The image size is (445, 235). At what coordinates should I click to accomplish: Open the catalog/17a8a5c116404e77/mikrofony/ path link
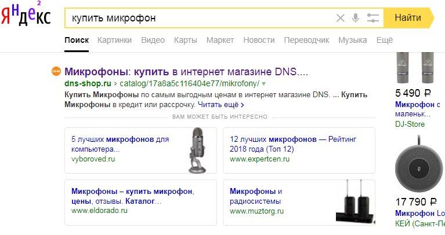190,83
